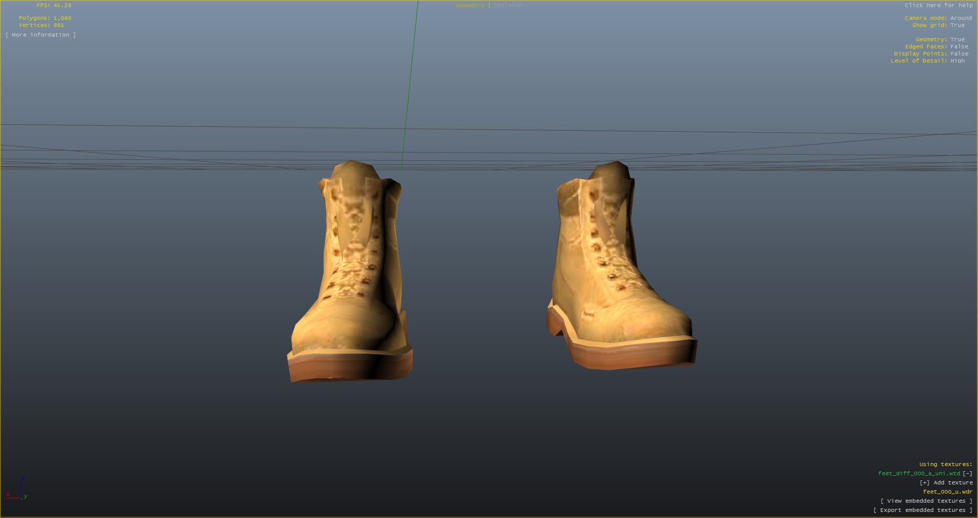Click the right boot model
Screen dimensions: 978x518
[621, 266]
